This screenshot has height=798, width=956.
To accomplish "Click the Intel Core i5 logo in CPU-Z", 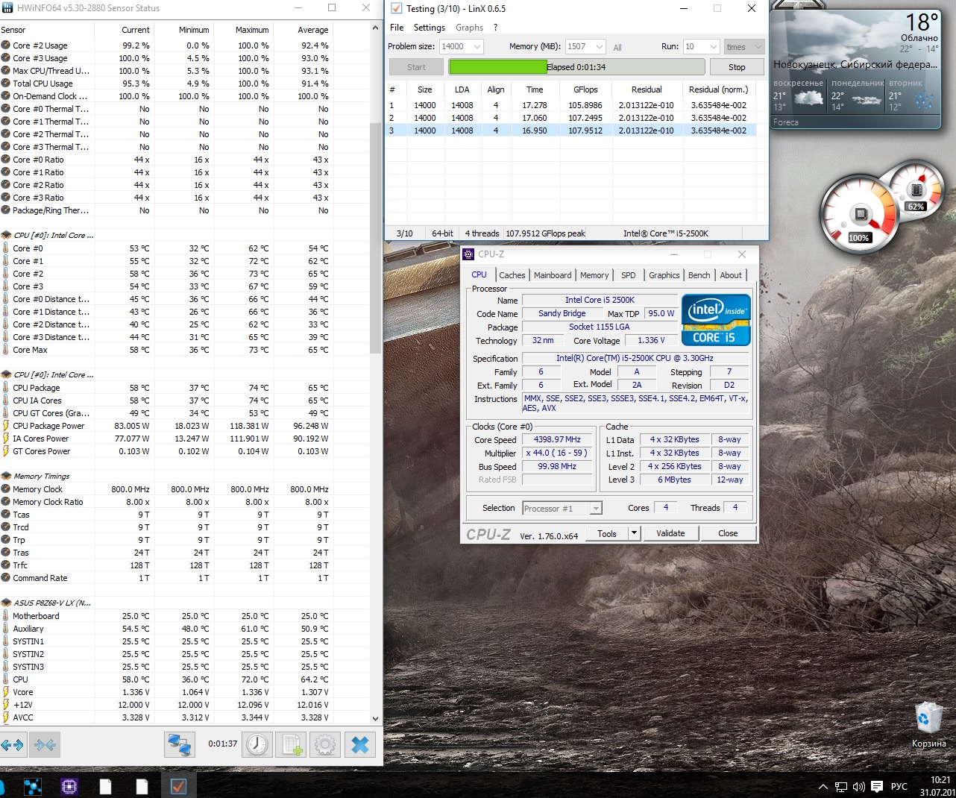I will (x=716, y=321).
